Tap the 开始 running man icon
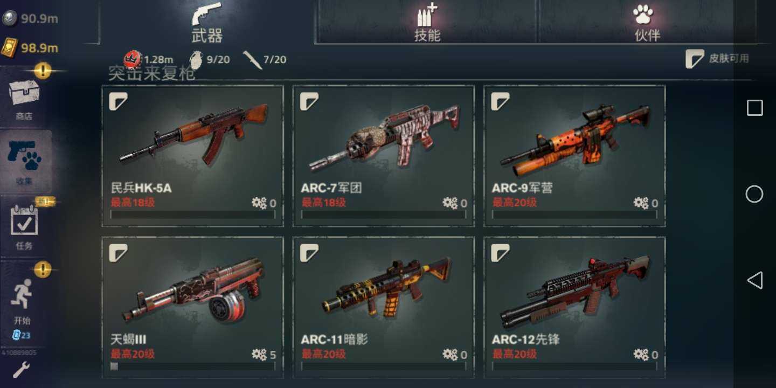 point(22,294)
